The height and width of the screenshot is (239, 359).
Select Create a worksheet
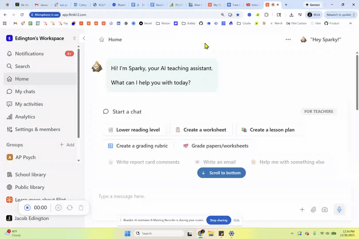(x=201, y=130)
